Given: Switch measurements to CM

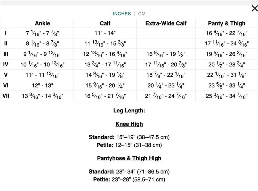Looking at the screenshot, I should (x=142, y=14).
